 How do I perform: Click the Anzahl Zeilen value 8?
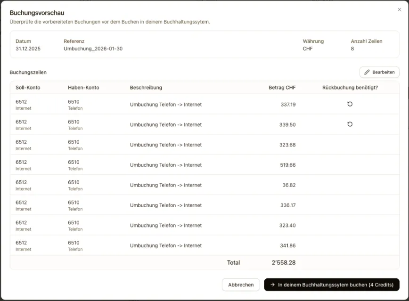coord(352,49)
